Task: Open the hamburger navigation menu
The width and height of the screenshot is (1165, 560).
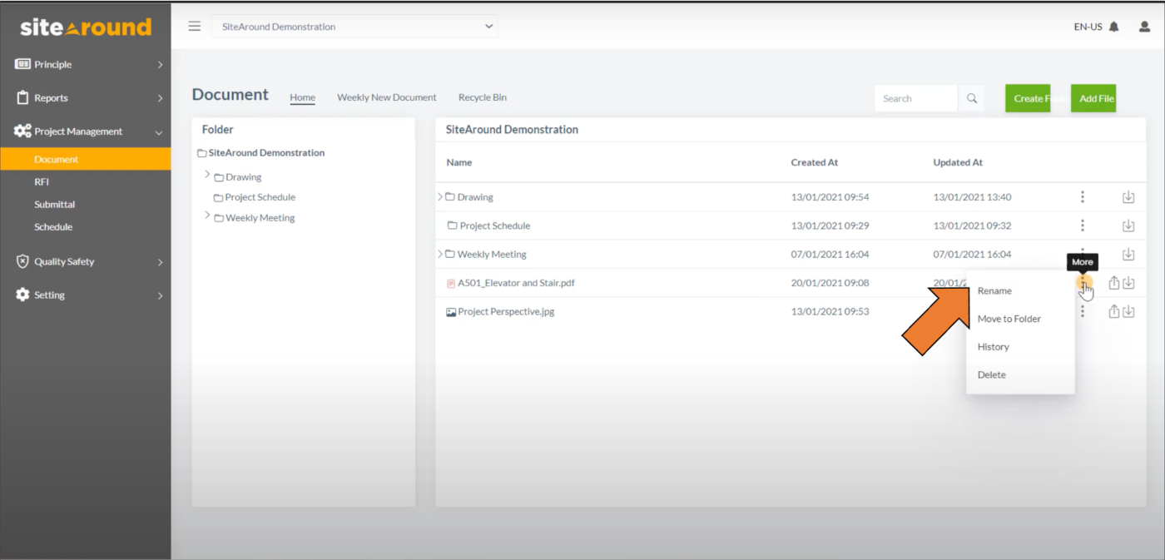Action: [194, 25]
